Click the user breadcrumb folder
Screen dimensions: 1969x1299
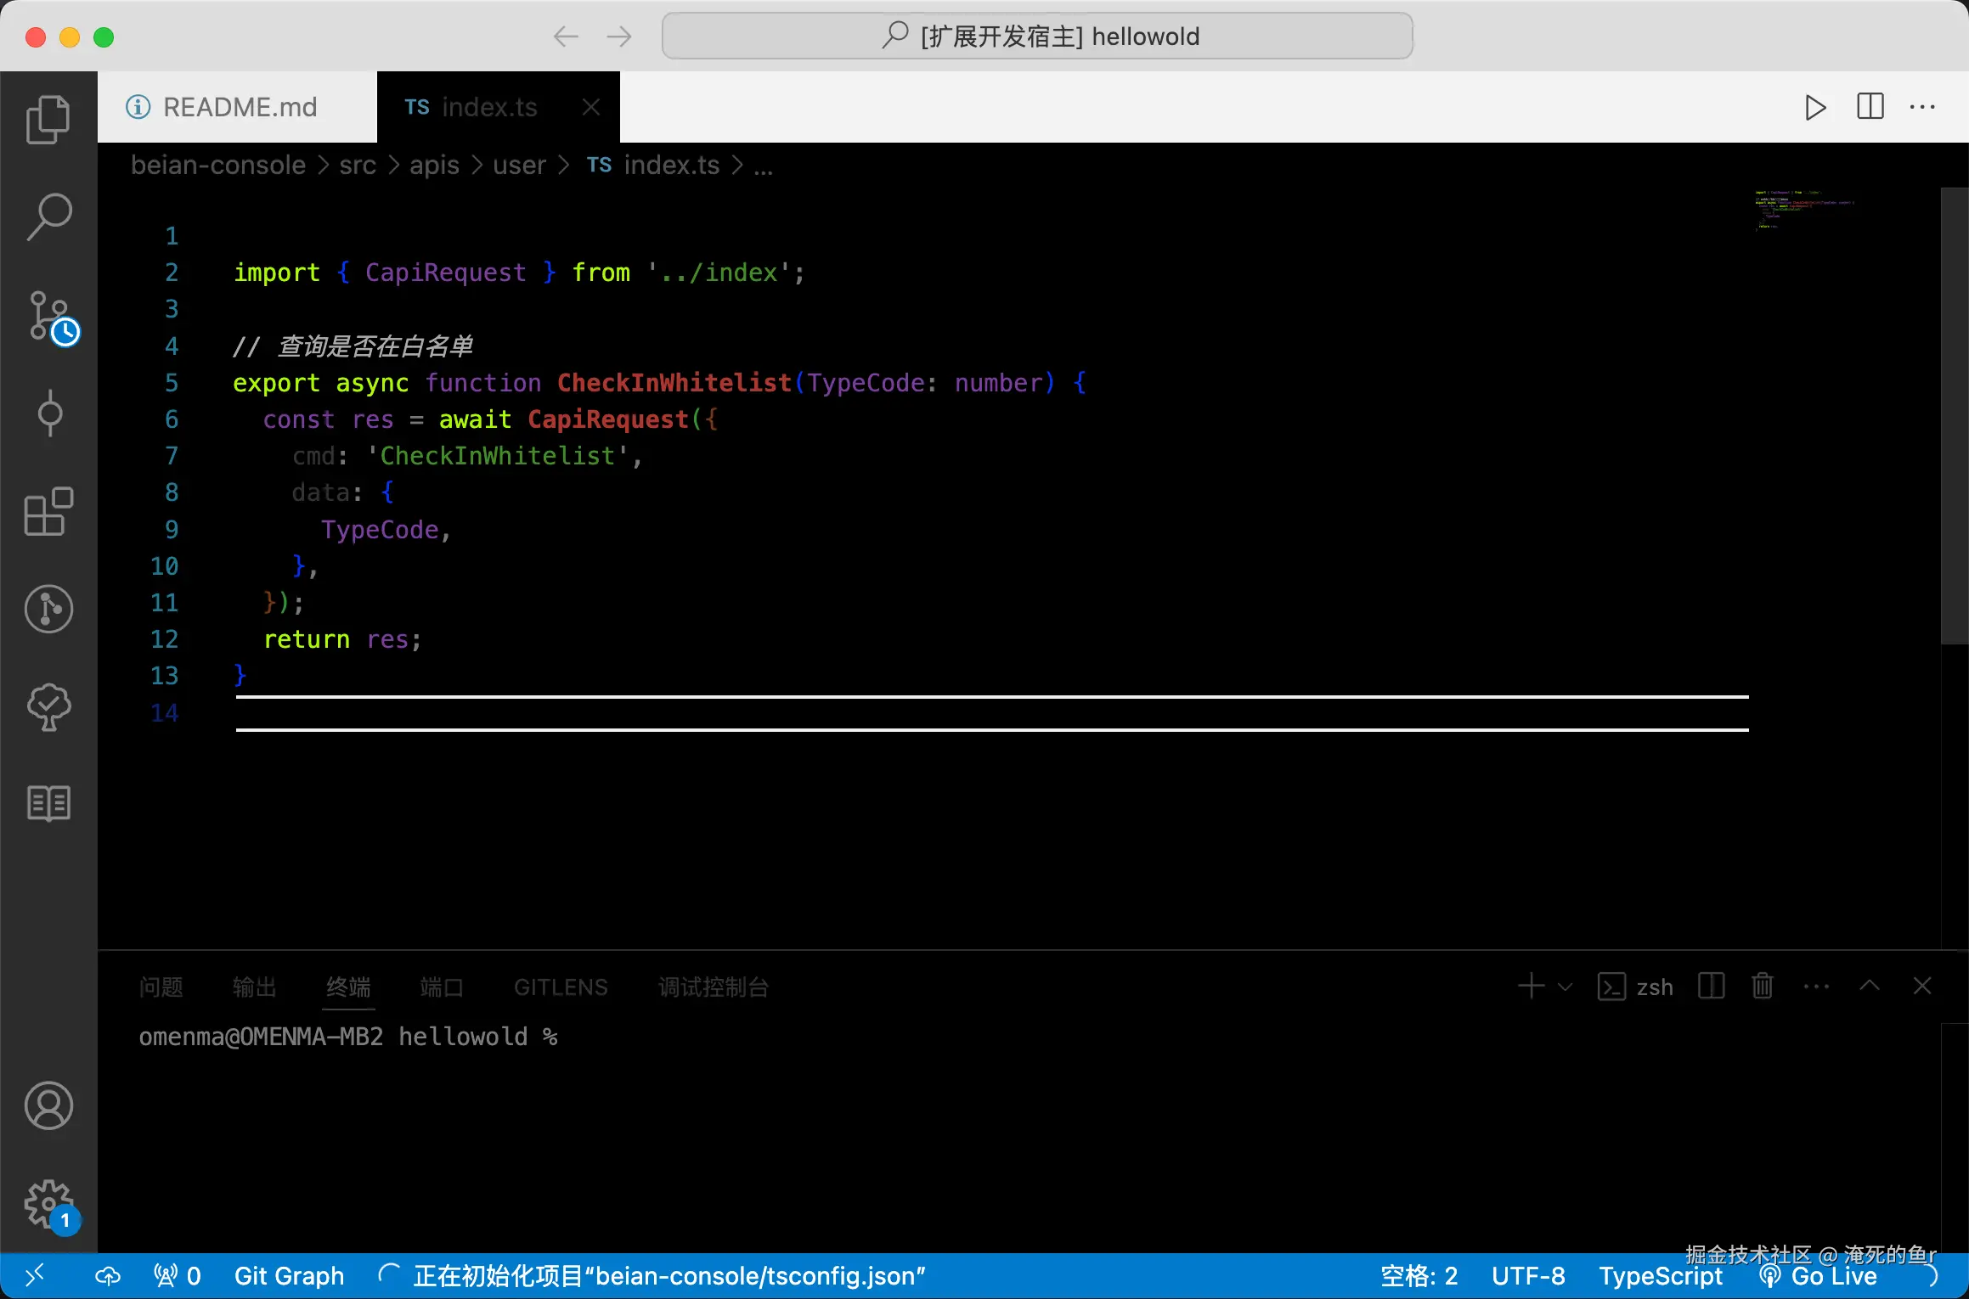519,166
